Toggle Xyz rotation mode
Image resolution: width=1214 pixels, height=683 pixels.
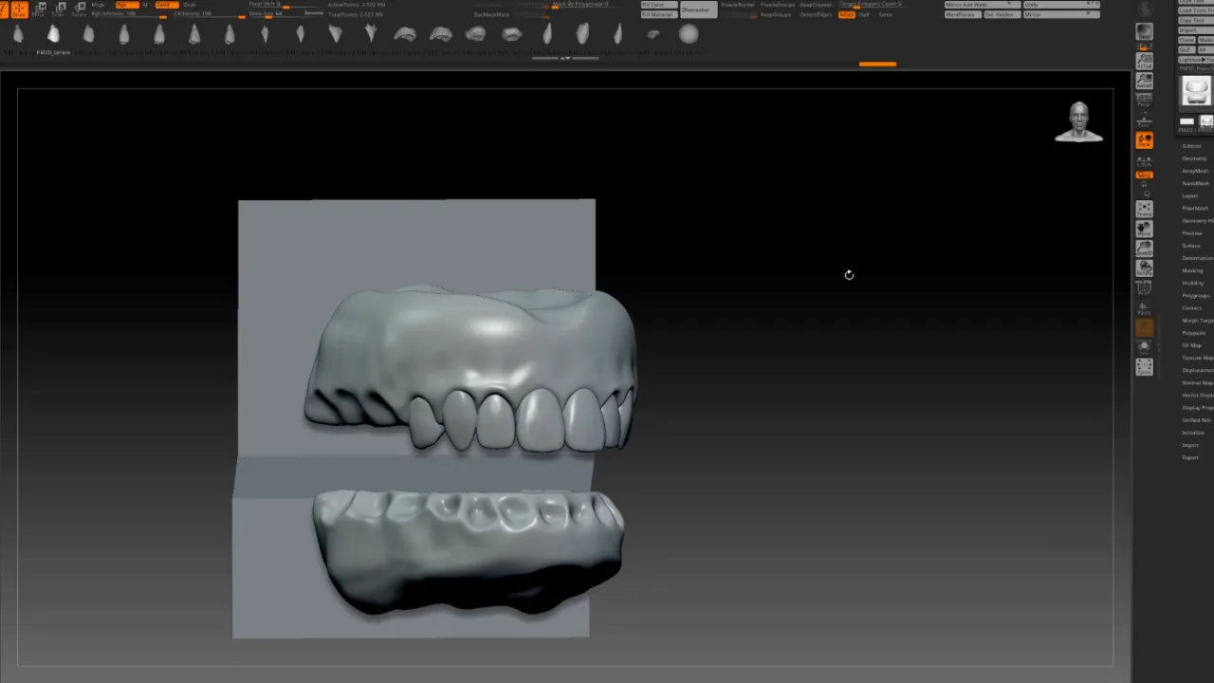click(x=1145, y=175)
